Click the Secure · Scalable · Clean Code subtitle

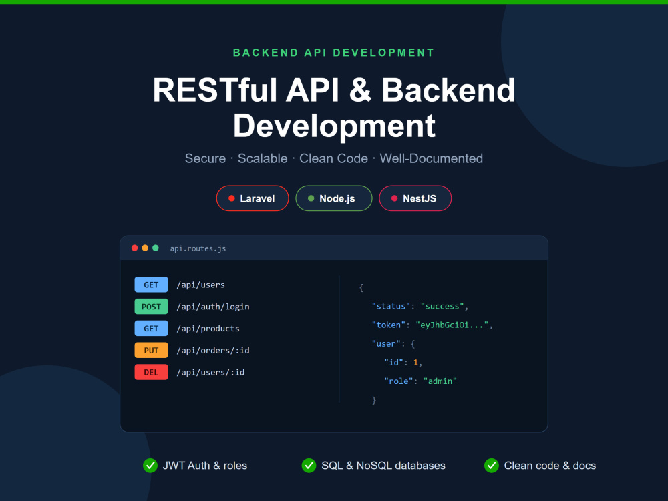tap(334, 158)
